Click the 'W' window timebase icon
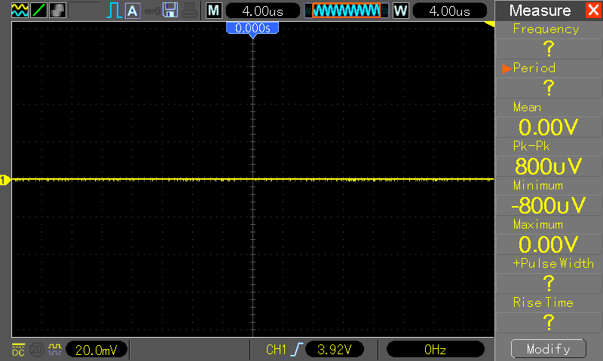Screen dimensions: 603x361 point(401,11)
